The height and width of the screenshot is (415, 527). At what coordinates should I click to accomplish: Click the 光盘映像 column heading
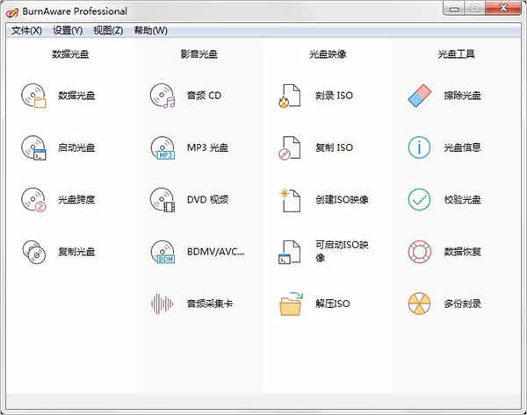coord(328,54)
